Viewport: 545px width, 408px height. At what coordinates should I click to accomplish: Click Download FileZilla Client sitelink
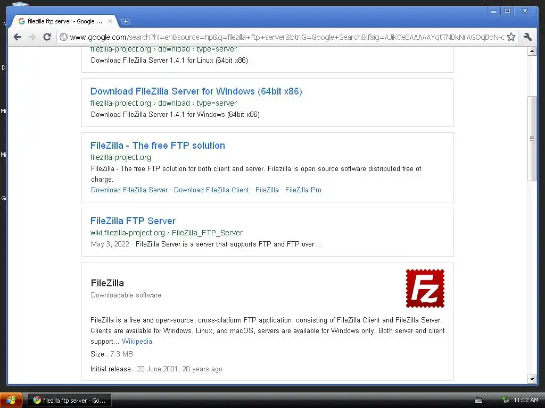click(x=211, y=190)
